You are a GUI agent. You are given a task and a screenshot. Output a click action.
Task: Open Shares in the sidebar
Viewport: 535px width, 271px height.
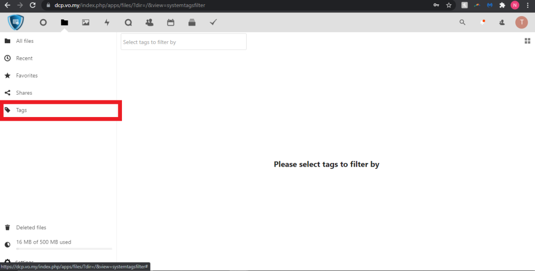point(24,92)
